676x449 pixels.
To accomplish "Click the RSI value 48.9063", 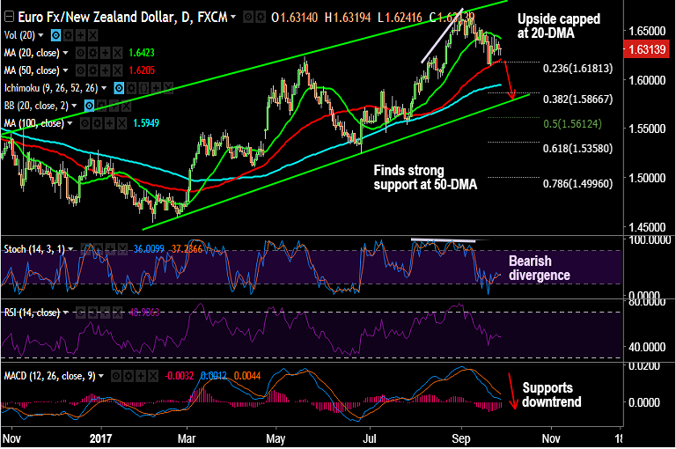I will point(144,313).
